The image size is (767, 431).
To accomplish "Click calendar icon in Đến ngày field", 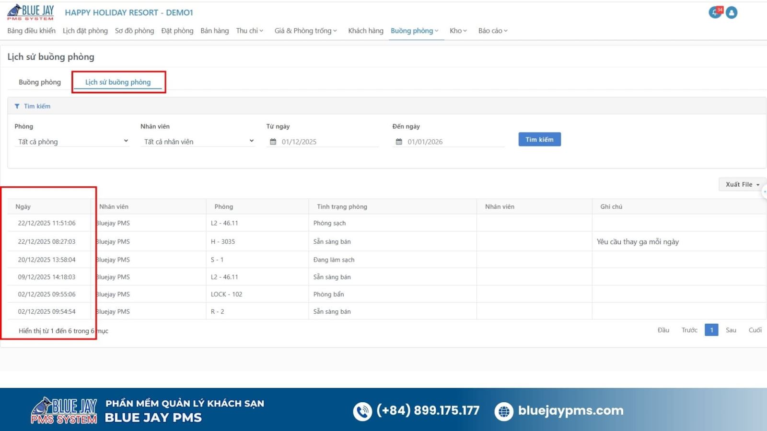I will click(399, 142).
